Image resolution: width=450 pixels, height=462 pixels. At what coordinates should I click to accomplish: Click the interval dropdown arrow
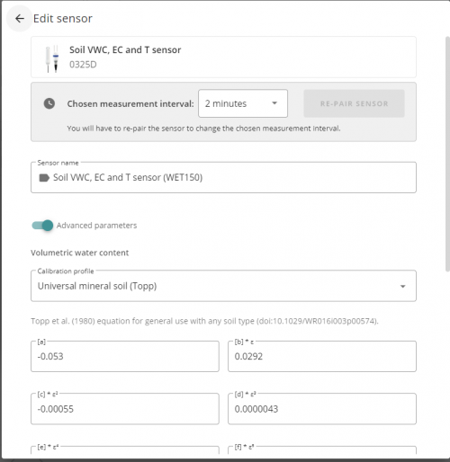click(274, 103)
